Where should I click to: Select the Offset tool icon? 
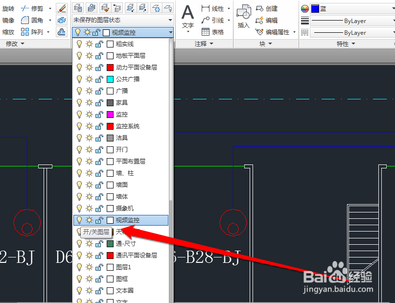(62, 32)
